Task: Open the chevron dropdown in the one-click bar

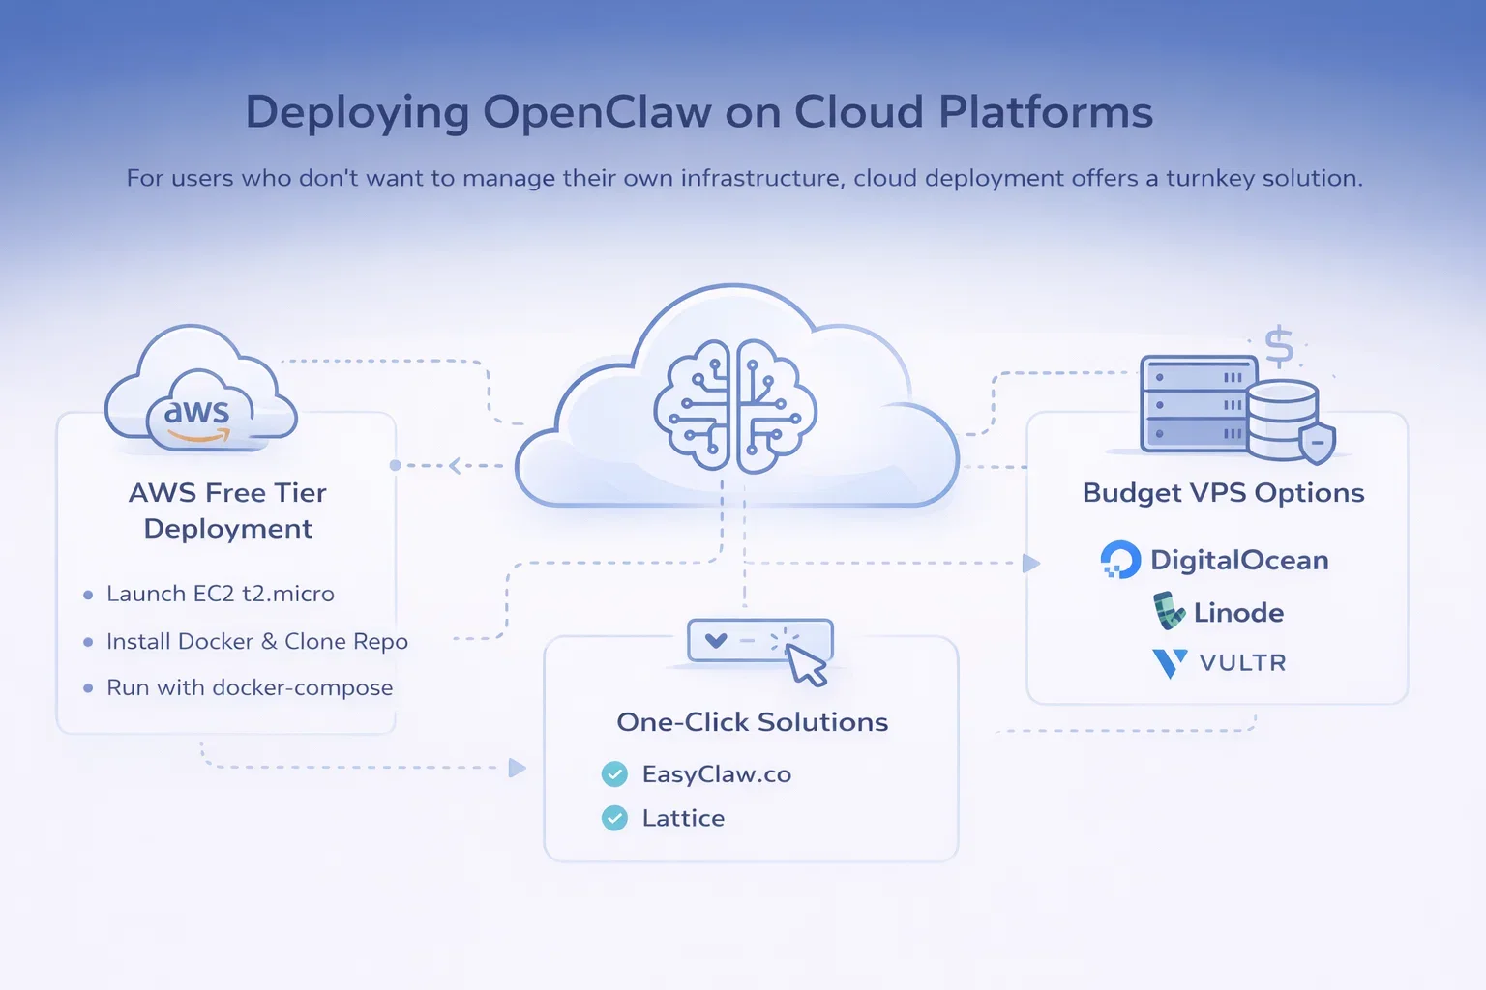Action: tap(716, 641)
